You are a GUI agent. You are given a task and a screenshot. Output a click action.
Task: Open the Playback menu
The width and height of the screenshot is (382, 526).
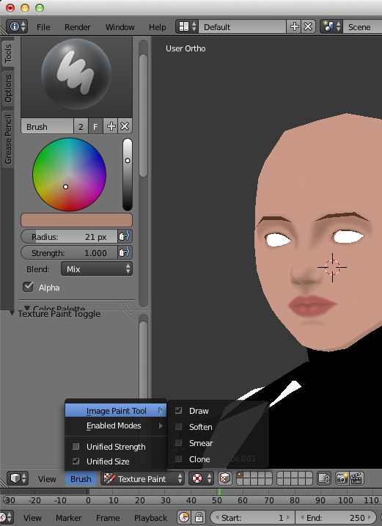click(150, 518)
